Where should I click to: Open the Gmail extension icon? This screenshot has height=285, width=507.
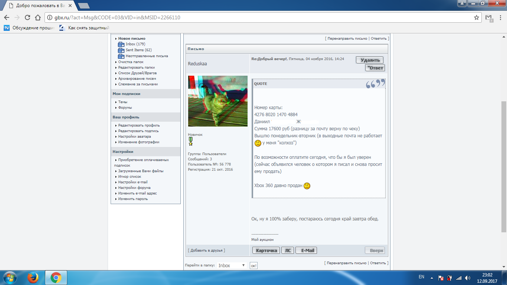(489, 17)
